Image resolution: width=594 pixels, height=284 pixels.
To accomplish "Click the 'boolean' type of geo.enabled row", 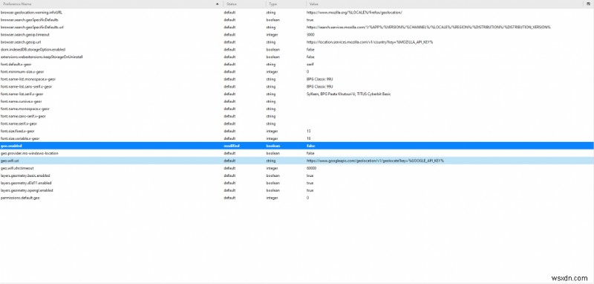I will click(272, 146).
